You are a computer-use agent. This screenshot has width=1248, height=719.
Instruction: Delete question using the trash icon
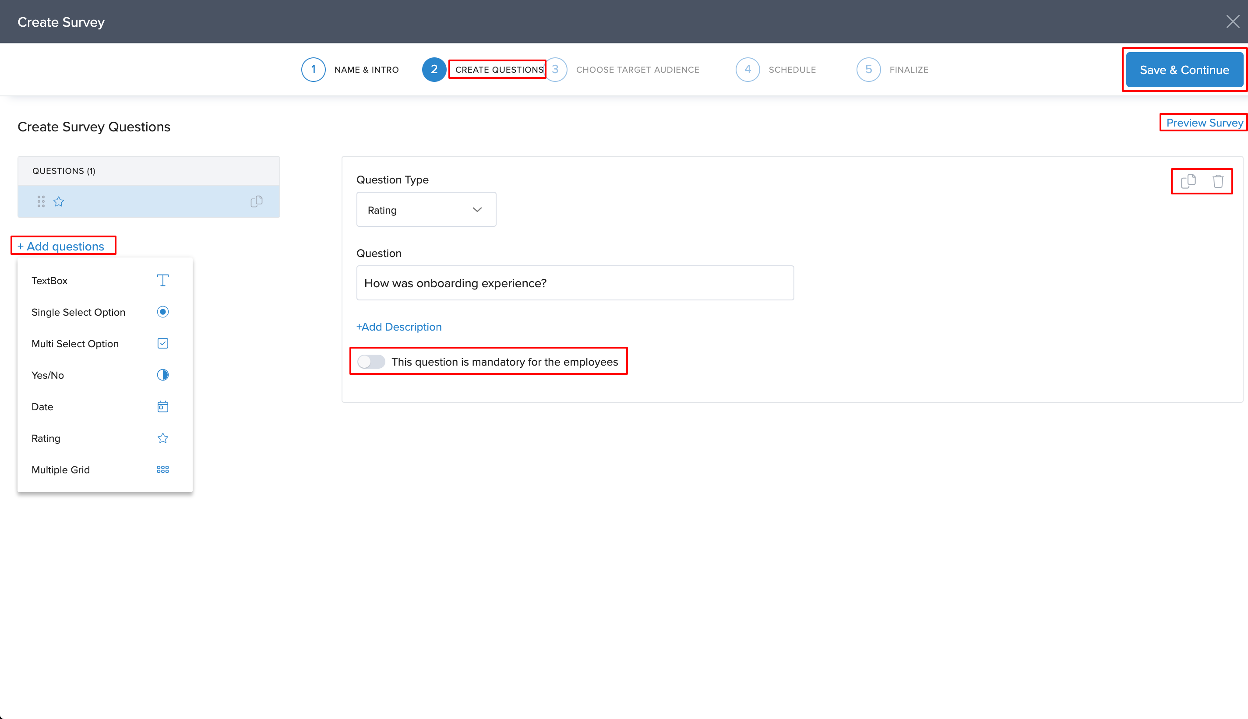1217,181
